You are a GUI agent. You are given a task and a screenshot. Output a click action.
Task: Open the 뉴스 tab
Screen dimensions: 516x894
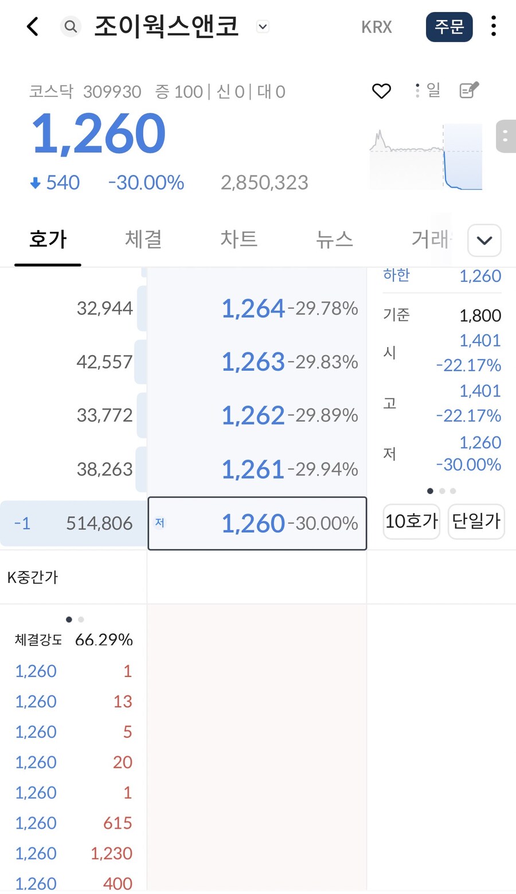(x=334, y=239)
